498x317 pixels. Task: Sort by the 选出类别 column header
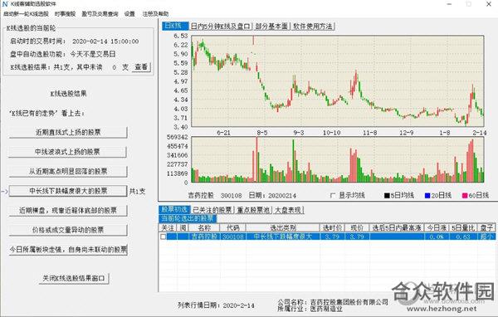pyautogui.click(x=282, y=227)
